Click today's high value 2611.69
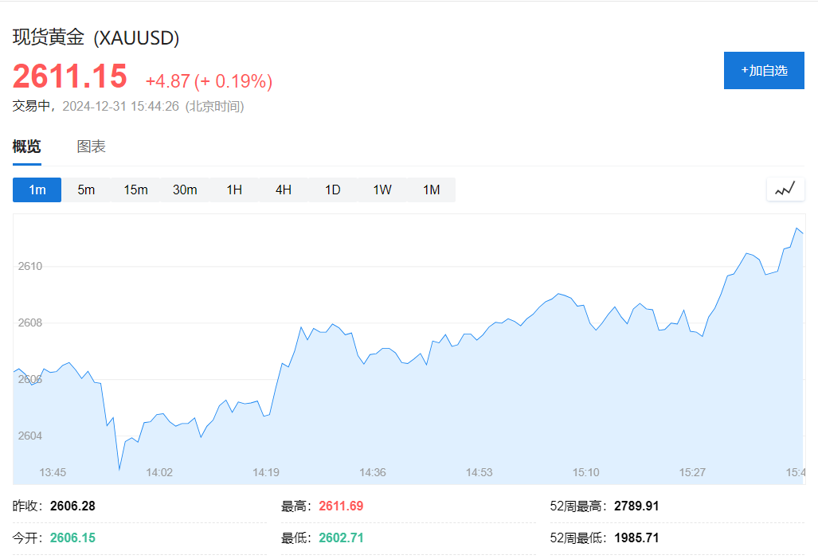 (x=341, y=506)
